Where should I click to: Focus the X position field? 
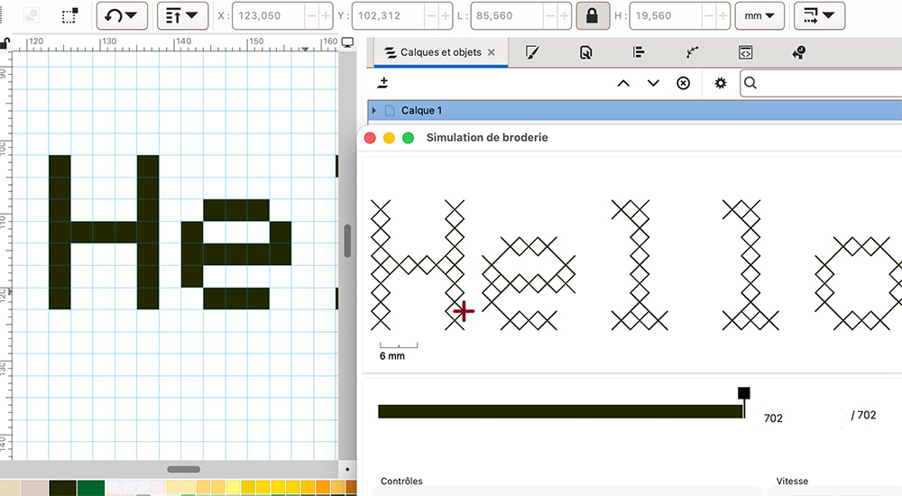(268, 15)
